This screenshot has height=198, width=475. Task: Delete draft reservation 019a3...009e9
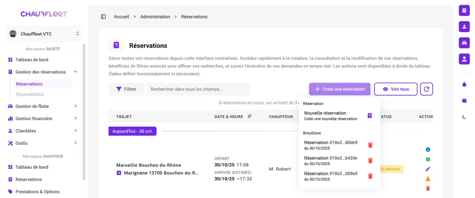pos(370,176)
